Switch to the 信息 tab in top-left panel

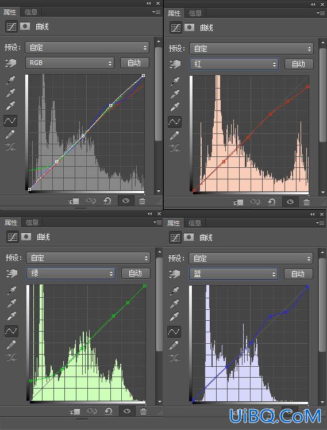pyautogui.click(x=30, y=12)
